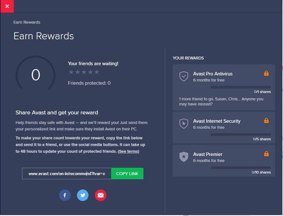
Task: Click 'Share Avast and get your reward' heading
Action: (x=57, y=112)
